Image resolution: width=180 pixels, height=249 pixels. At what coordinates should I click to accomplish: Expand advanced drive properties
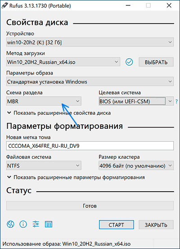pyautogui.click(x=59, y=113)
